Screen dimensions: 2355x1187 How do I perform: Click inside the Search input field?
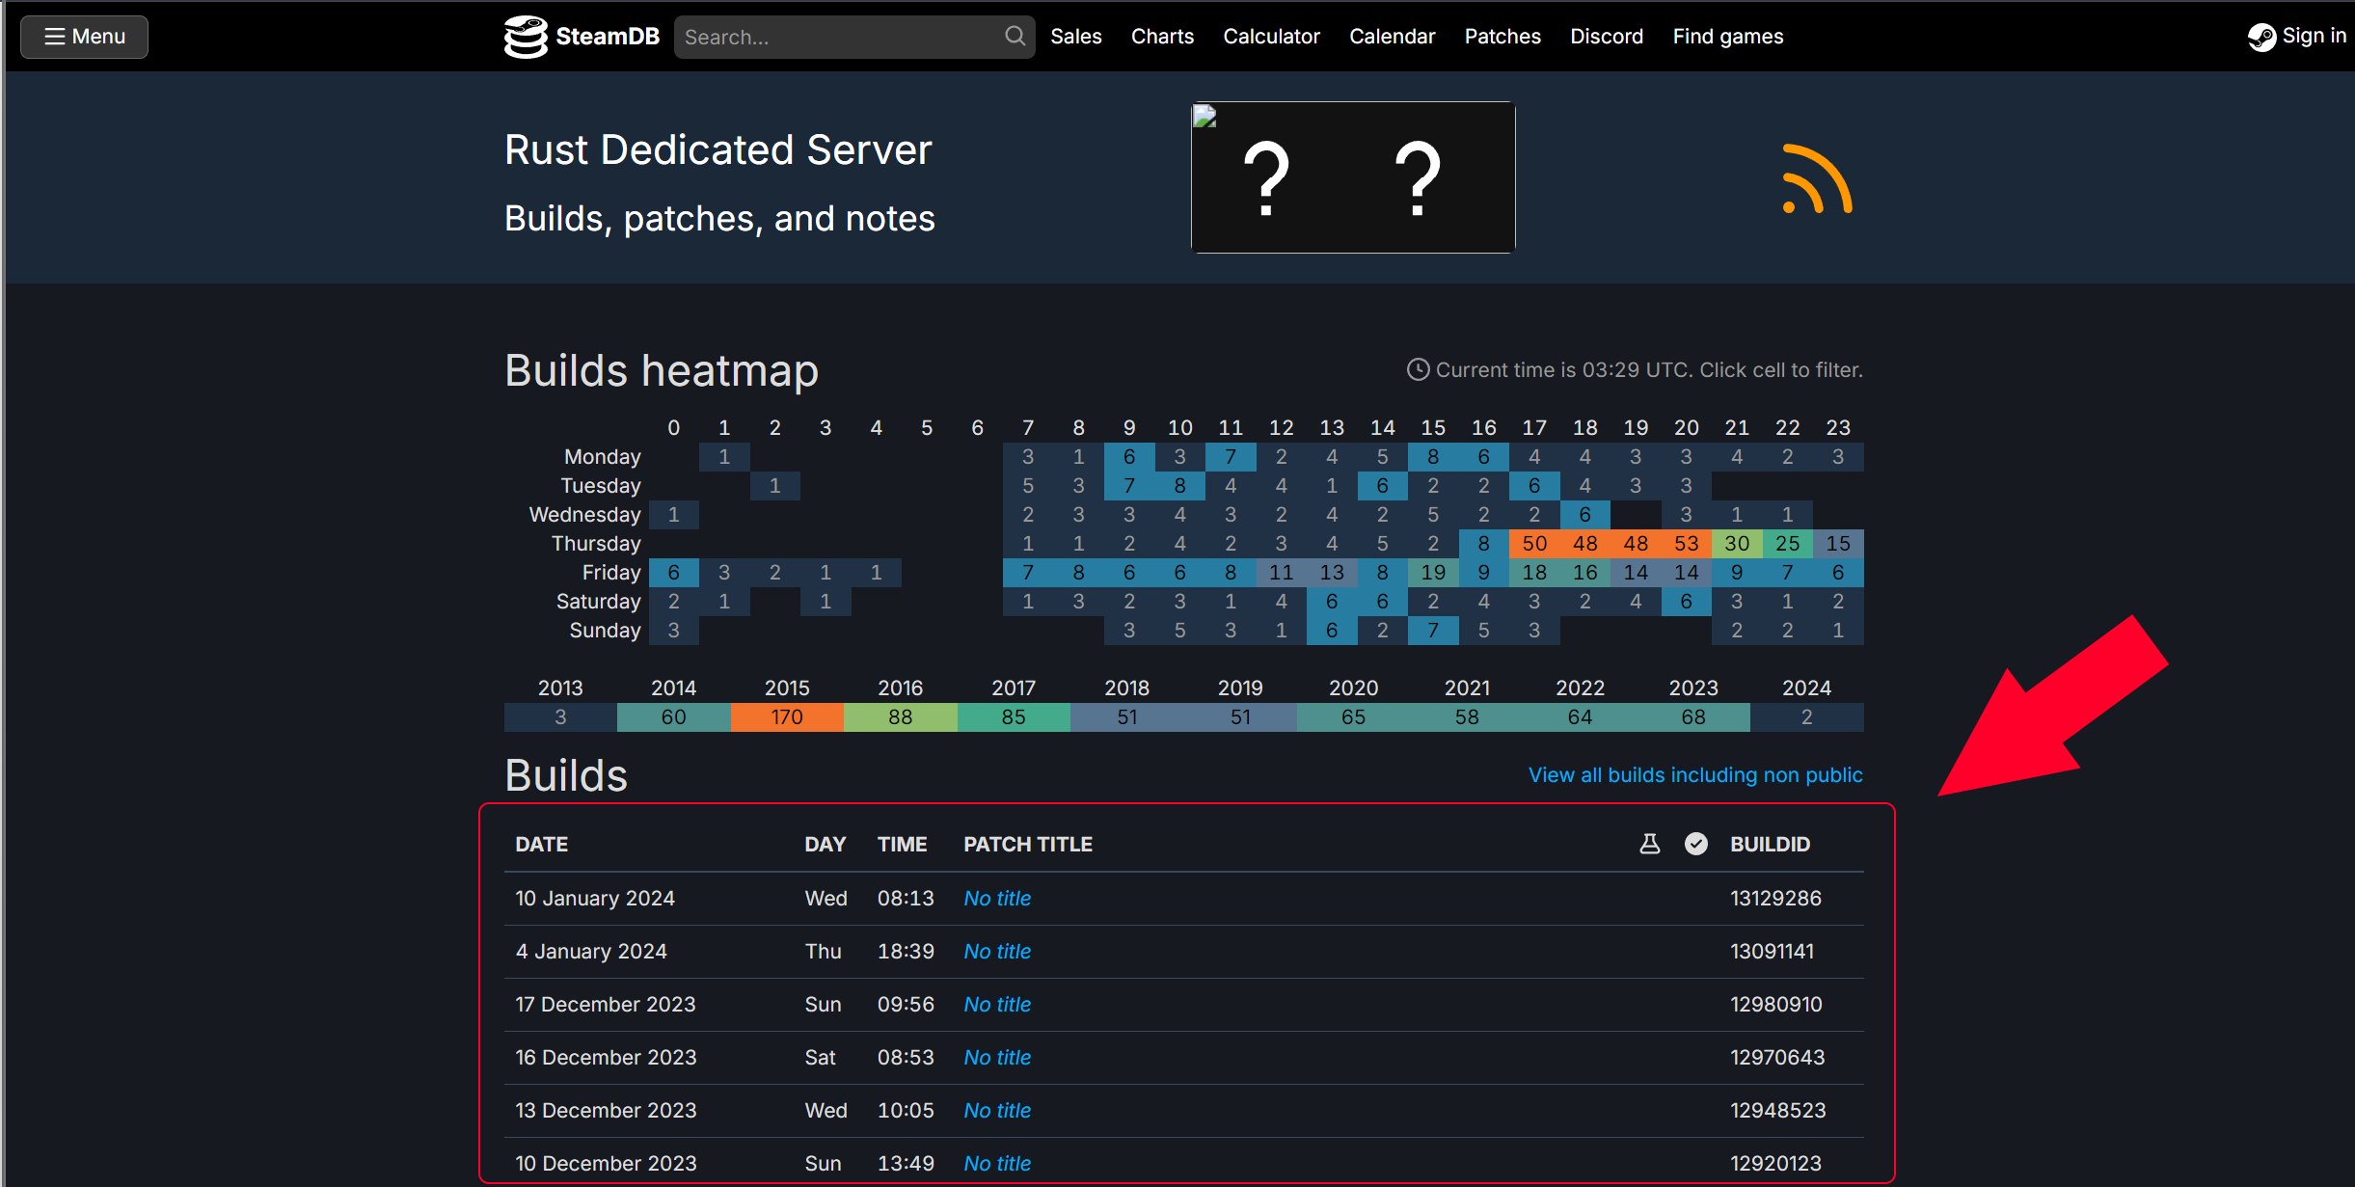(x=839, y=36)
